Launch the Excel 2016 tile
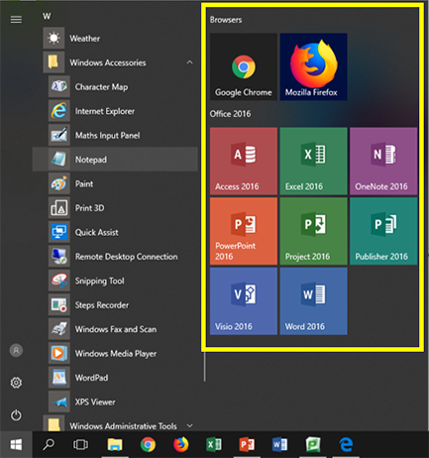This screenshot has width=429, height=458. click(313, 162)
